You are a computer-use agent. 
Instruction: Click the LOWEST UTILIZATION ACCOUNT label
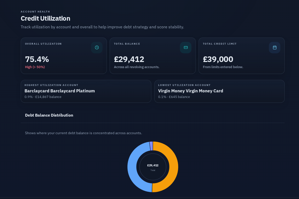pos(184,85)
